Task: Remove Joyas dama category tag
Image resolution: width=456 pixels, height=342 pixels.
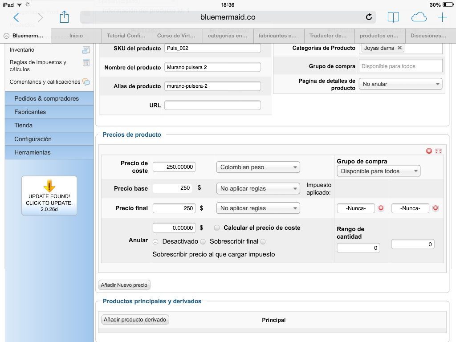Action: 399,48
